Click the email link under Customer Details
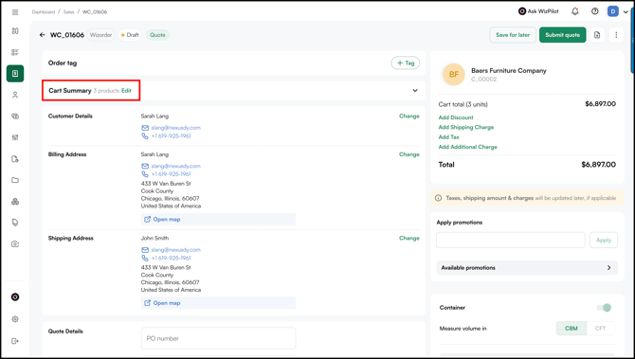 (x=175, y=128)
